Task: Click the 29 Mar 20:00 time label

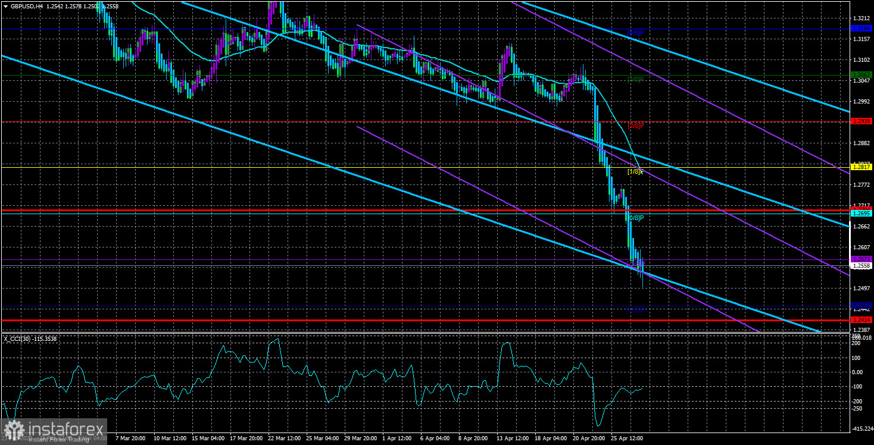Action: coord(362,438)
